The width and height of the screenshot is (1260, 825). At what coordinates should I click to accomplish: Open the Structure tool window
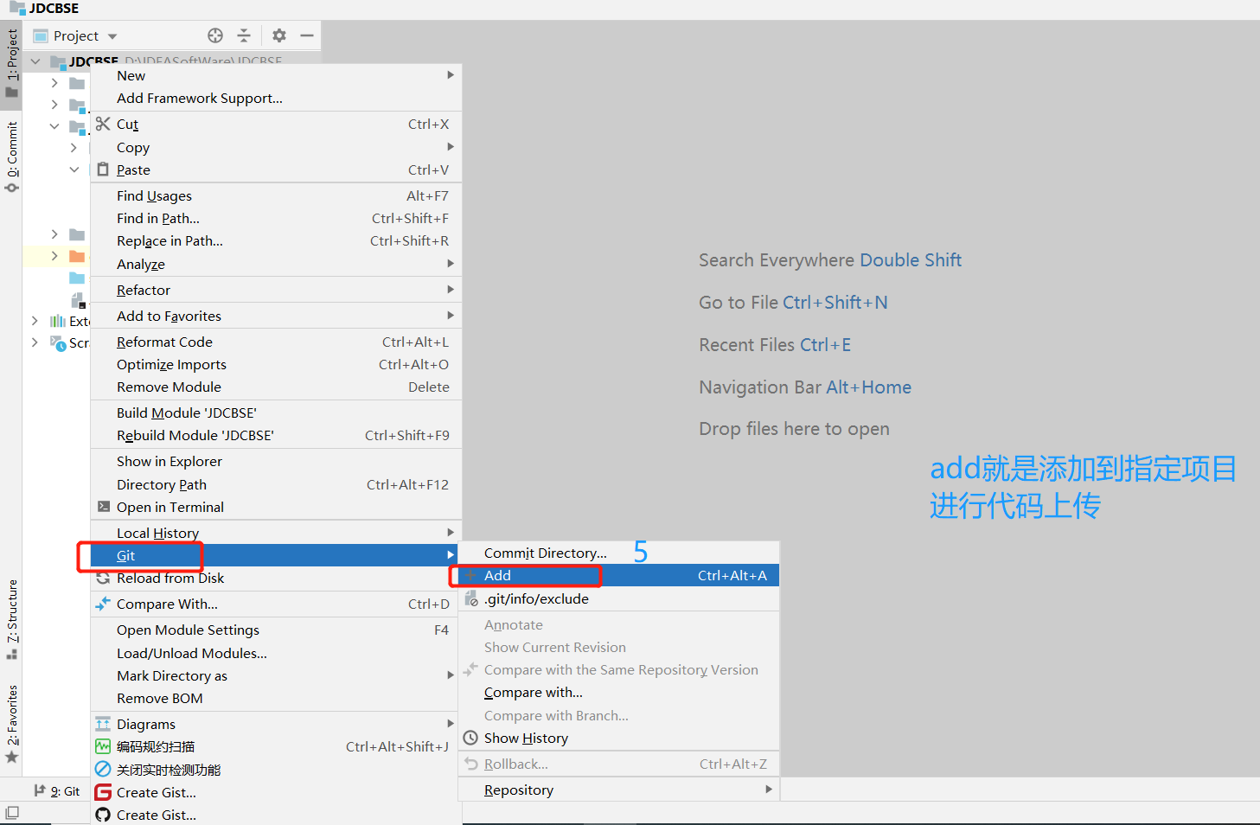click(12, 614)
